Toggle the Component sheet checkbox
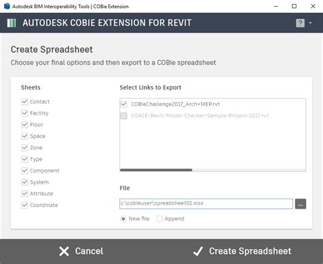 [25, 171]
